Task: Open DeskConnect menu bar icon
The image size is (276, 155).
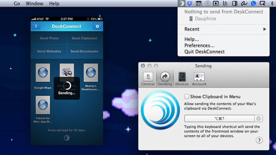Action: click(181, 3)
